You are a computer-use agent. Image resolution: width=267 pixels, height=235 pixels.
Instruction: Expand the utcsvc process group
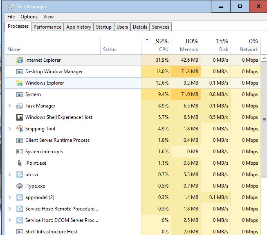(x=10, y=175)
